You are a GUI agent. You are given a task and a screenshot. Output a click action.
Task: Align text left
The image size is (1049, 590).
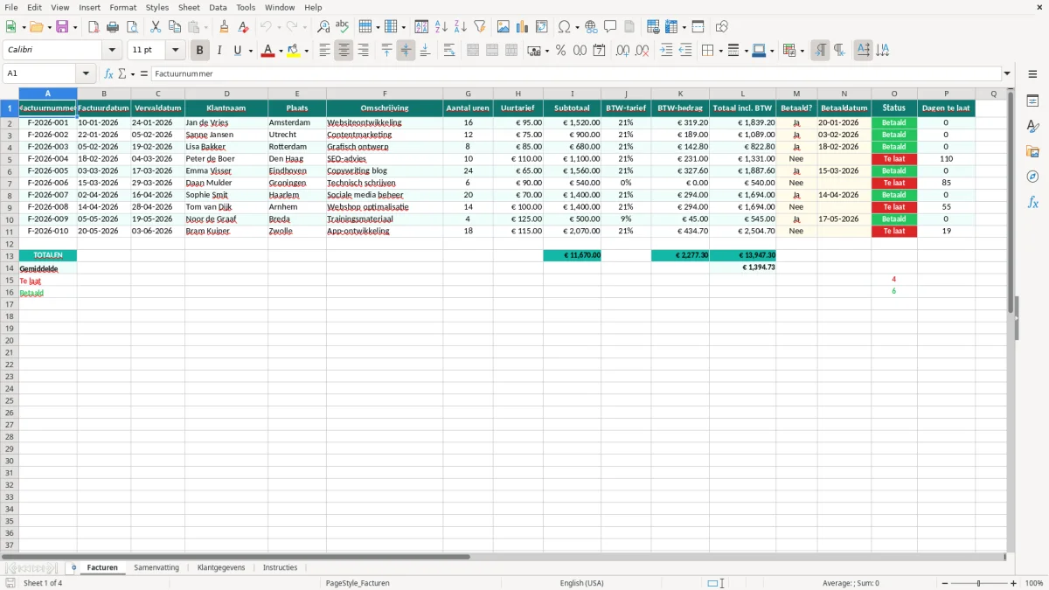point(324,51)
